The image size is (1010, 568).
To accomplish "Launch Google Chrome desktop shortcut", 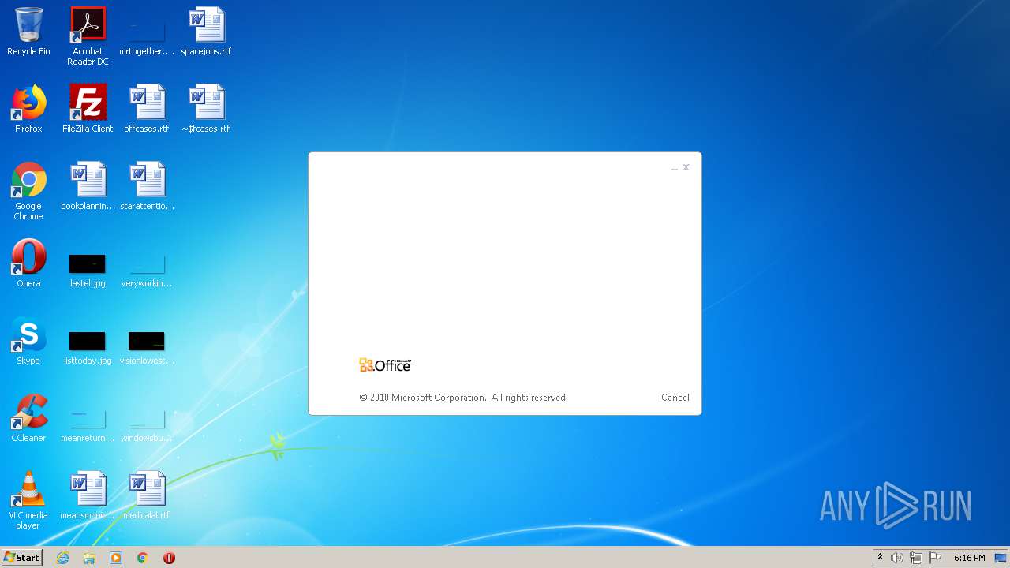I will click(28, 191).
